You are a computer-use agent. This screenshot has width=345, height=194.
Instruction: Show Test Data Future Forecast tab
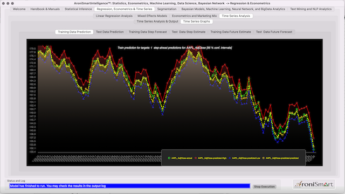coord(274,32)
